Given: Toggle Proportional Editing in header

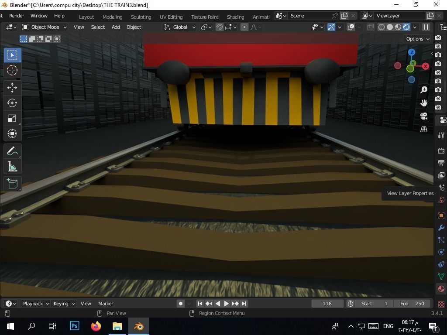Looking at the screenshot, I should (x=244, y=27).
